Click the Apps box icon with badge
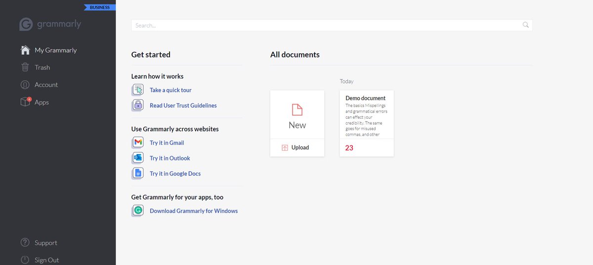 (x=25, y=102)
